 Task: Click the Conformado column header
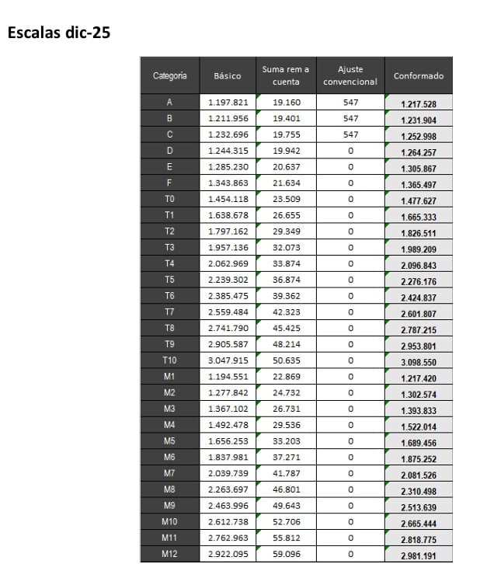click(x=419, y=75)
